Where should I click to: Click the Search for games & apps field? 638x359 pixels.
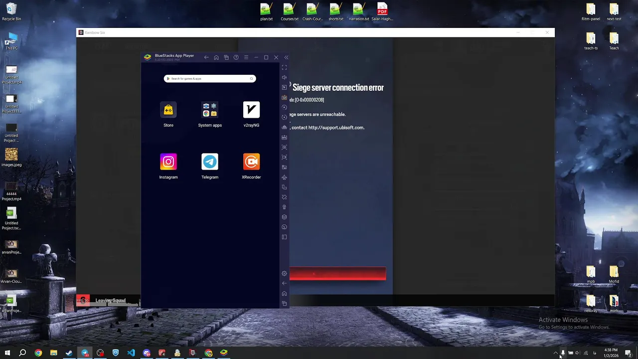pyautogui.click(x=210, y=78)
